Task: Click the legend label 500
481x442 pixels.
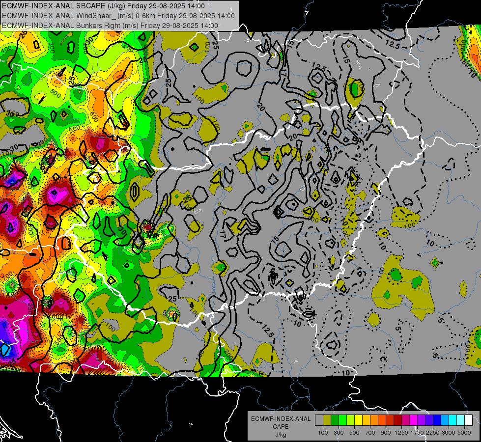Action: coord(354,433)
